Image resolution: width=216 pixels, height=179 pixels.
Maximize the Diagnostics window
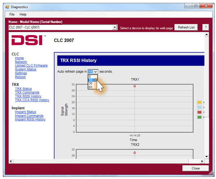pos(196,6)
